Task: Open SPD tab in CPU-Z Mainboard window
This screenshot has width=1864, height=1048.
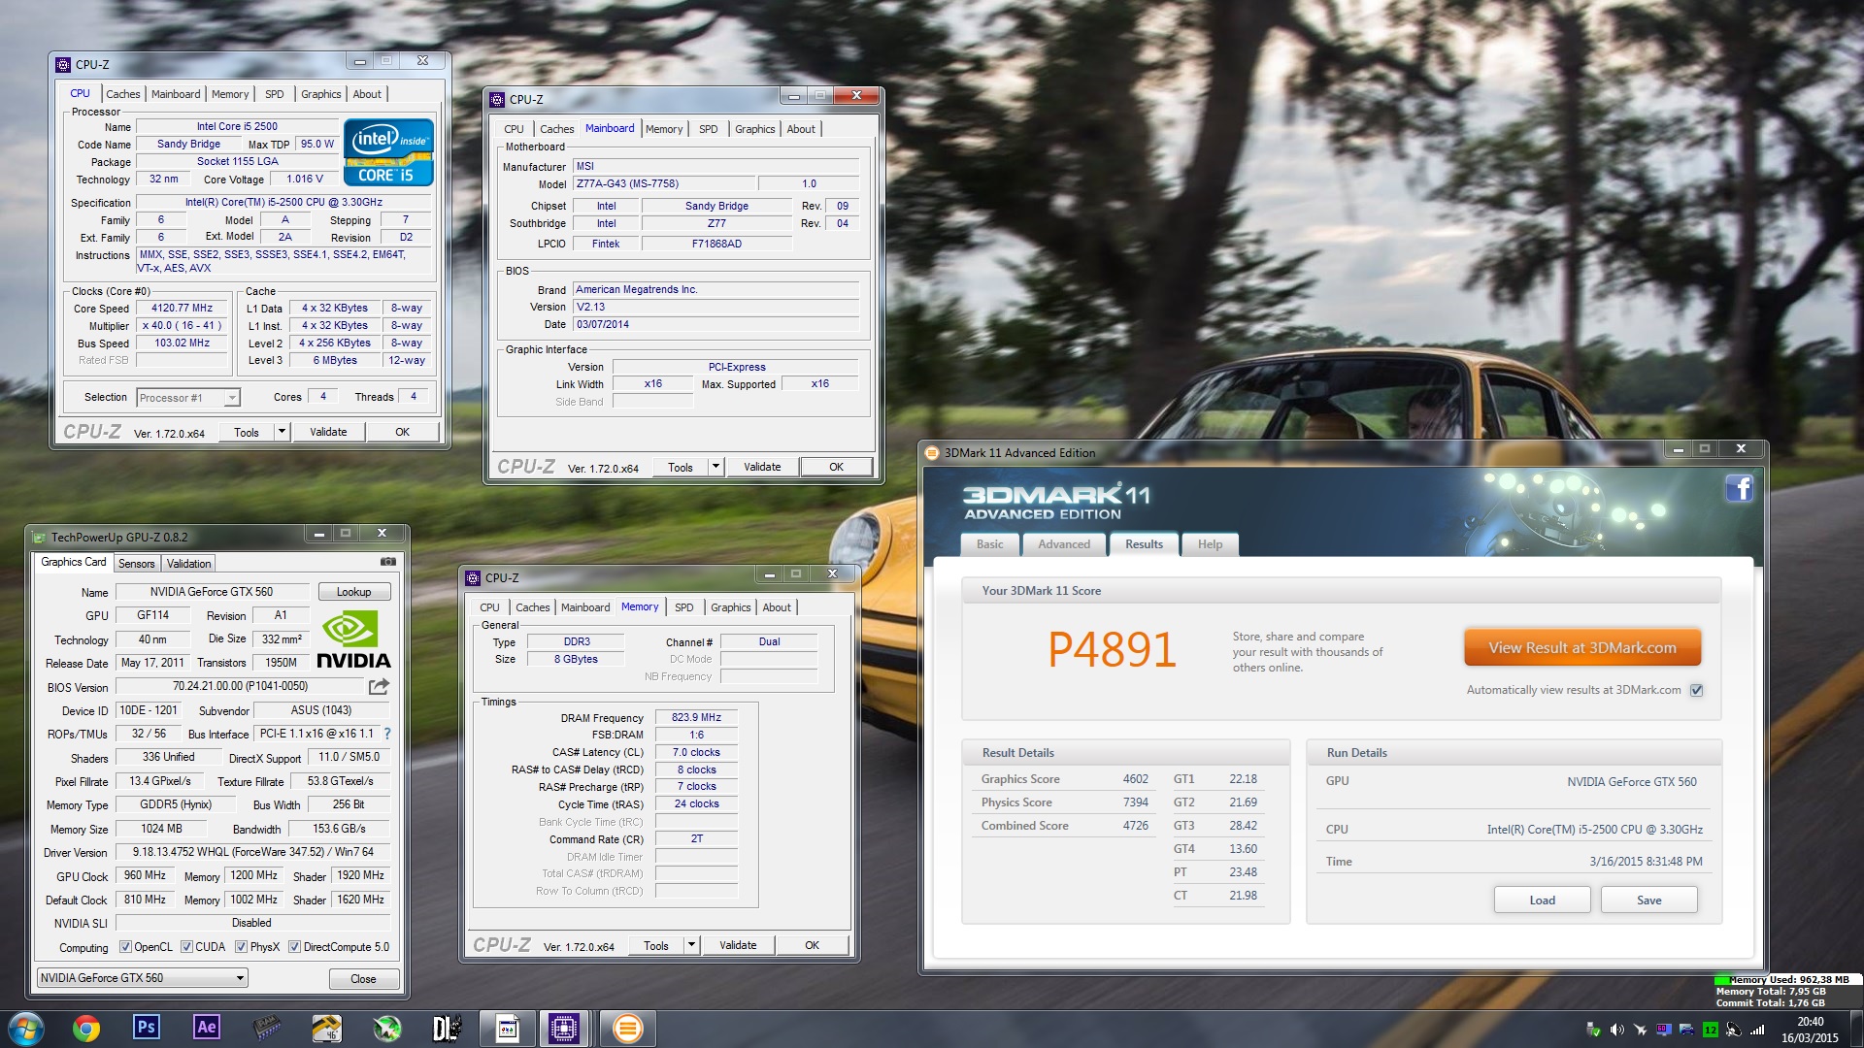Action: point(709,129)
